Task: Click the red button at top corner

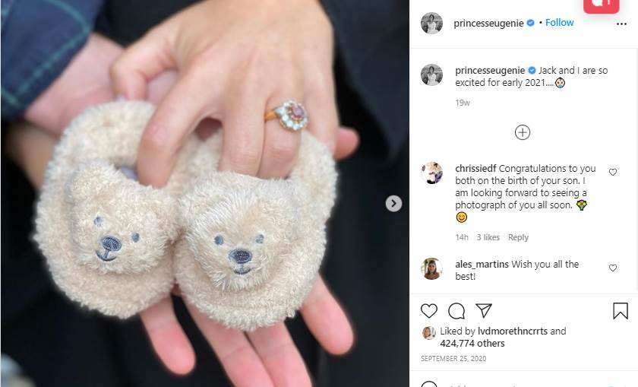Action: click(601, 6)
